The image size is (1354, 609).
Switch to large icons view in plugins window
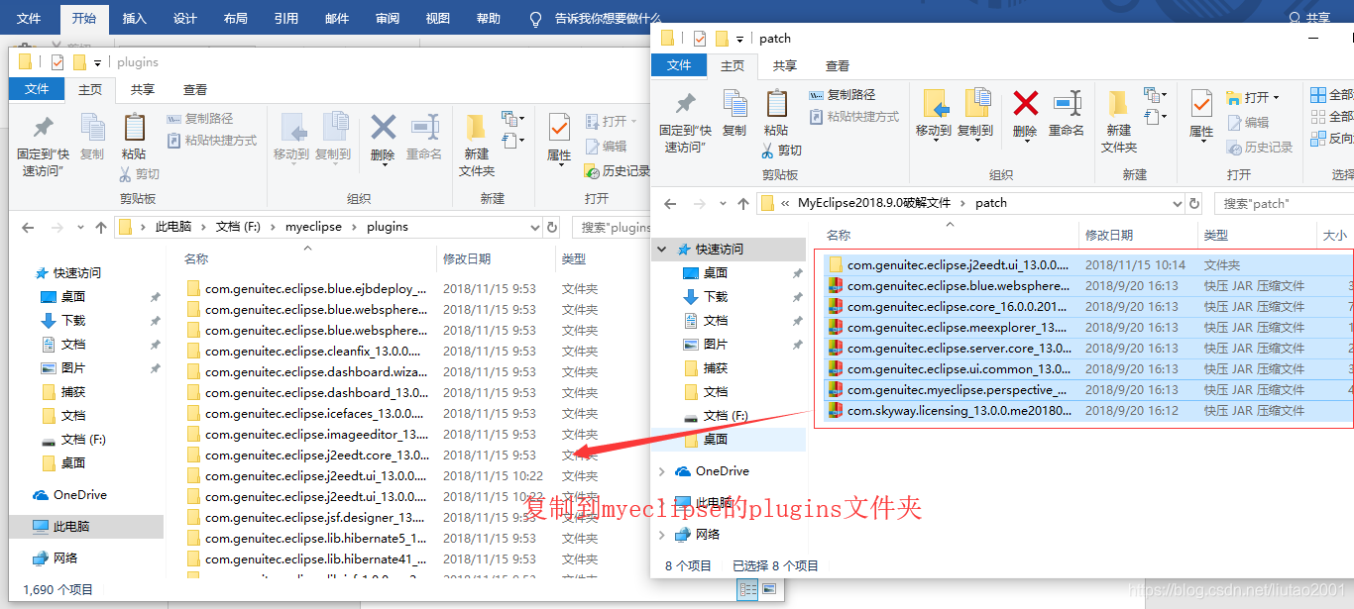click(768, 589)
